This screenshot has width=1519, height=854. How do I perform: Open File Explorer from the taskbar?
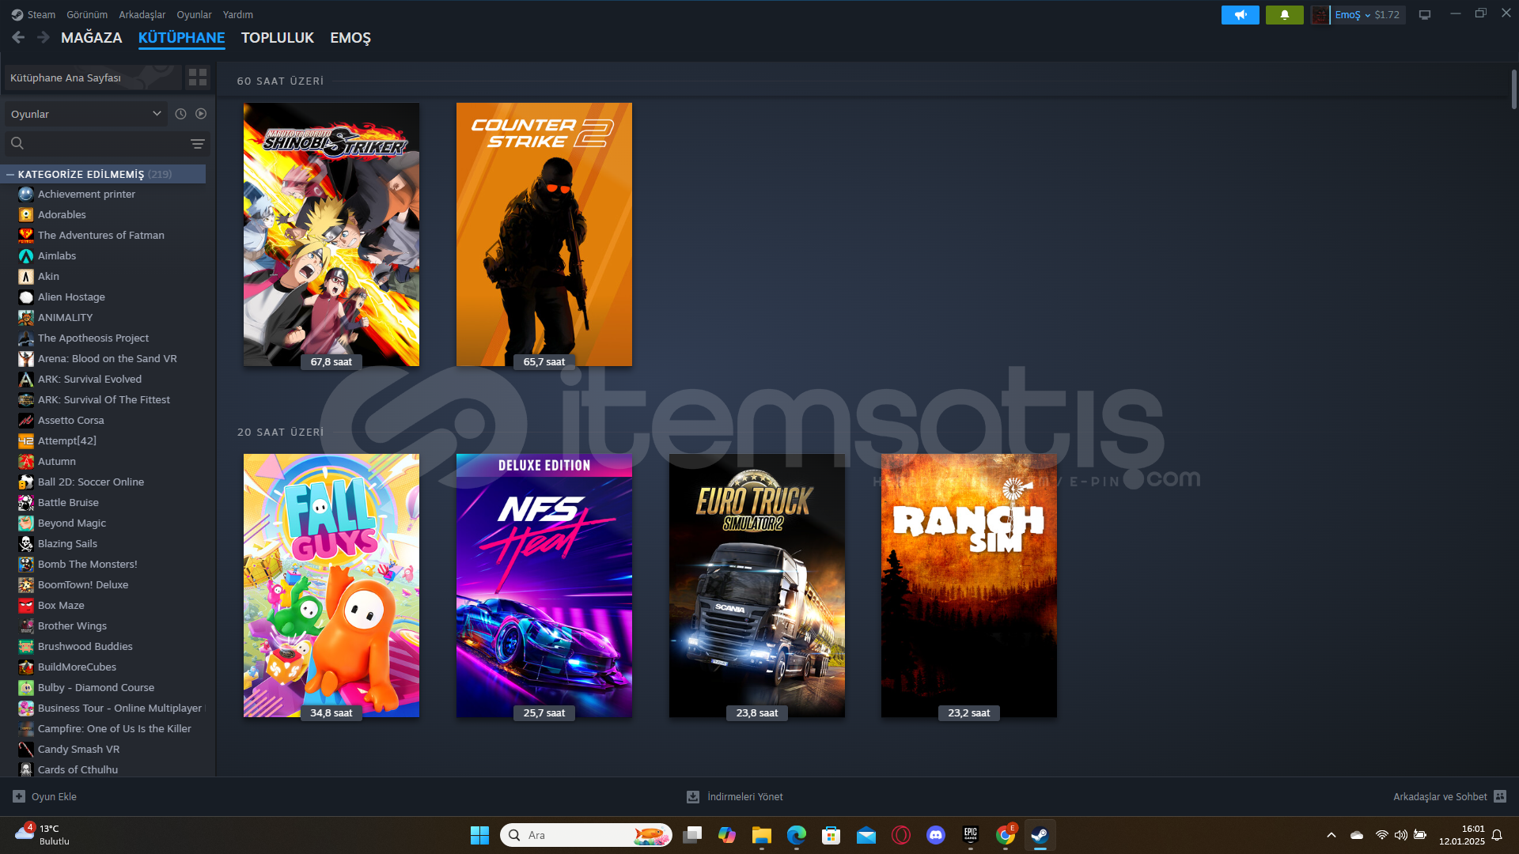pyautogui.click(x=762, y=835)
